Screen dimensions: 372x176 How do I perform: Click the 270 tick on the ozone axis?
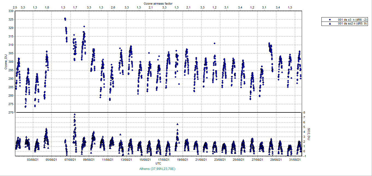tap(10, 112)
